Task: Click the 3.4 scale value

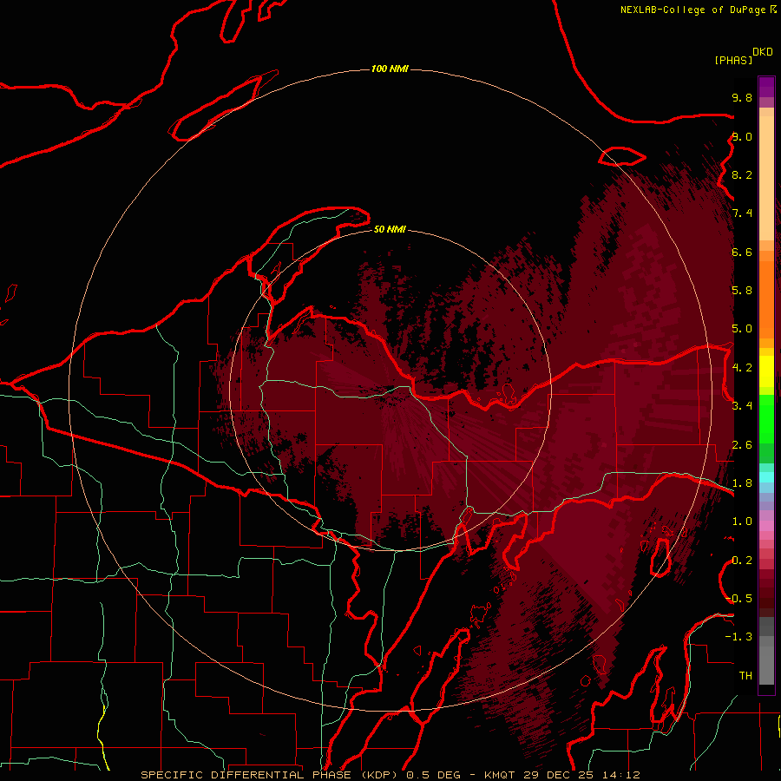Action: [x=742, y=405]
